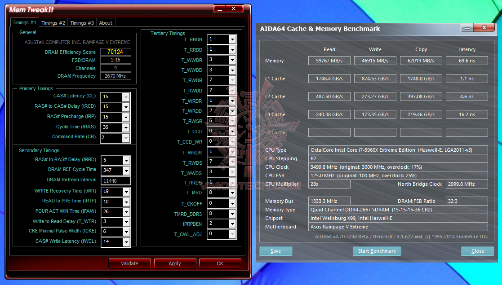This screenshot has width=502, height=285.
Task: Click the Validate button
Action: coord(130,263)
